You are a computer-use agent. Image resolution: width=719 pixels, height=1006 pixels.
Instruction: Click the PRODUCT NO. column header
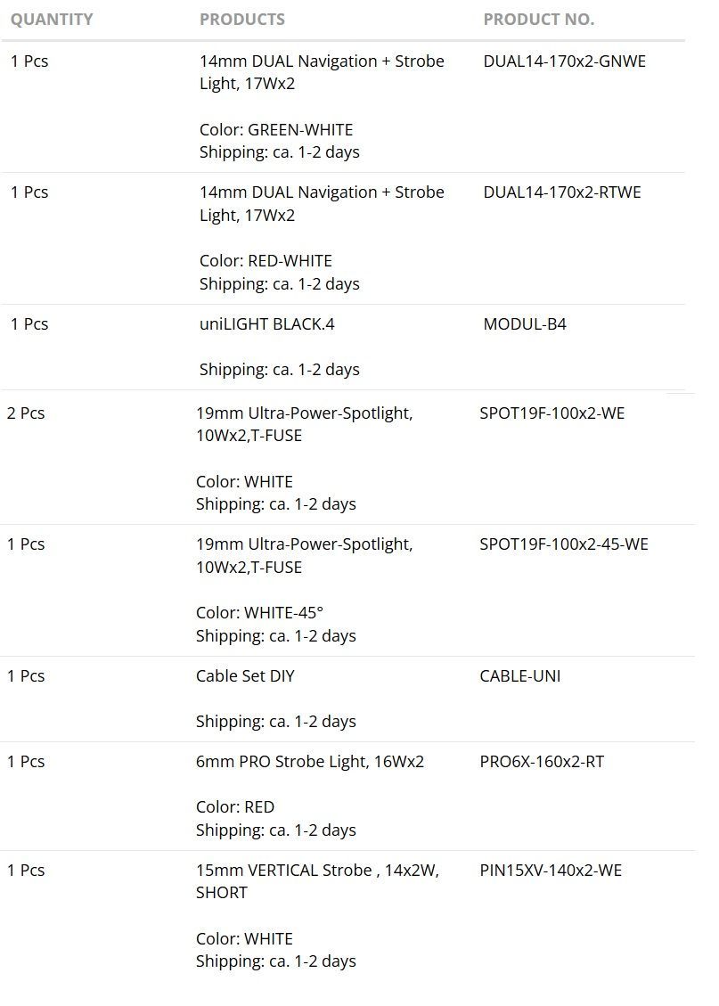538,20
